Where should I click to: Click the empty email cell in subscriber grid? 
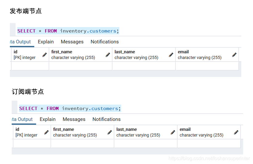[x=209, y=144]
